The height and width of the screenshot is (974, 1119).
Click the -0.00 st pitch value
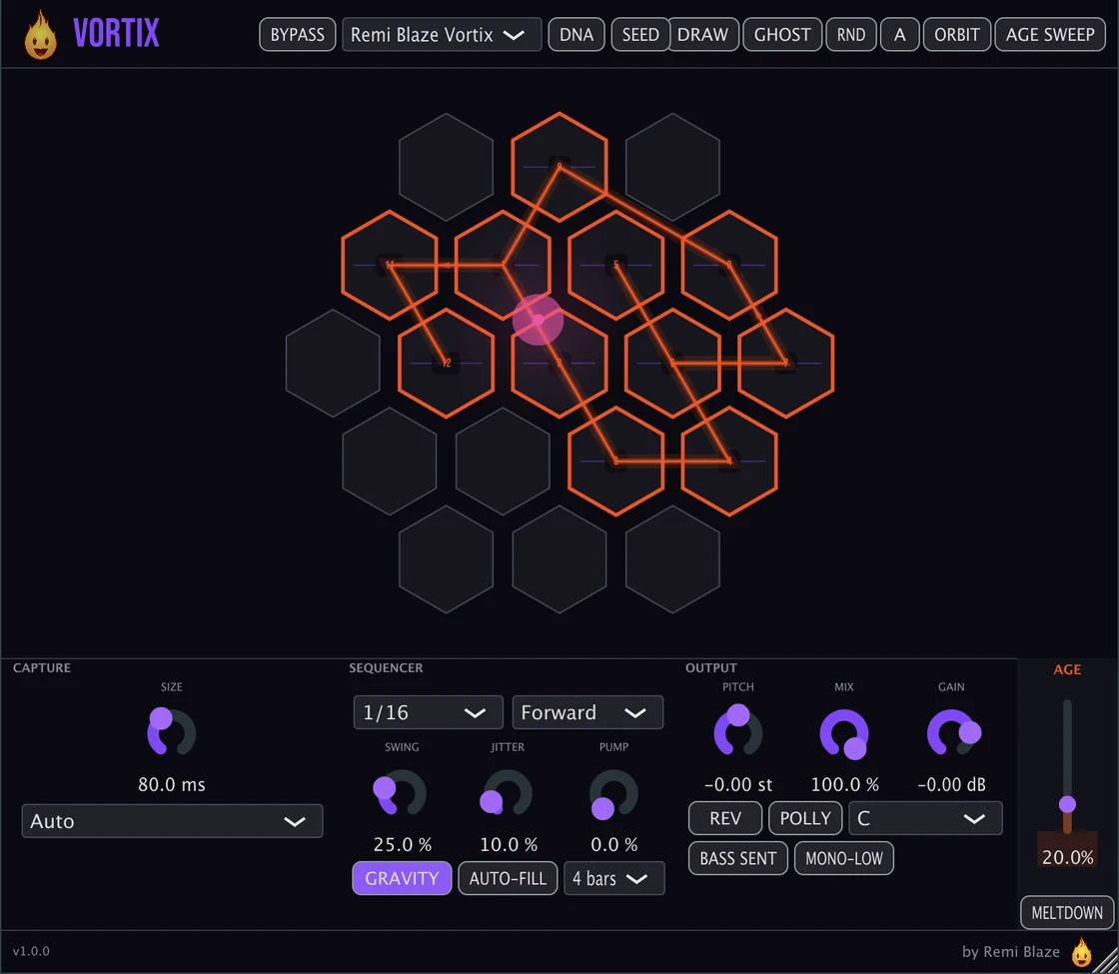click(738, 784)
